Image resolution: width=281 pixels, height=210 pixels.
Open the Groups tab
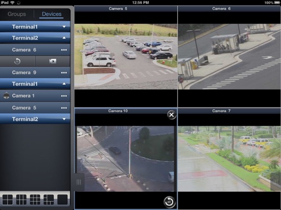point(17,14)
